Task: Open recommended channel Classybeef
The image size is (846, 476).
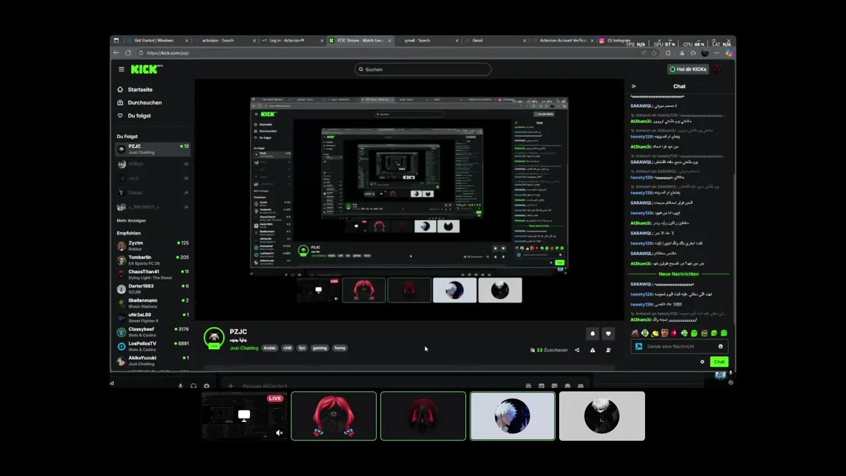Action: pyautogui.click(x=153, y=332)
